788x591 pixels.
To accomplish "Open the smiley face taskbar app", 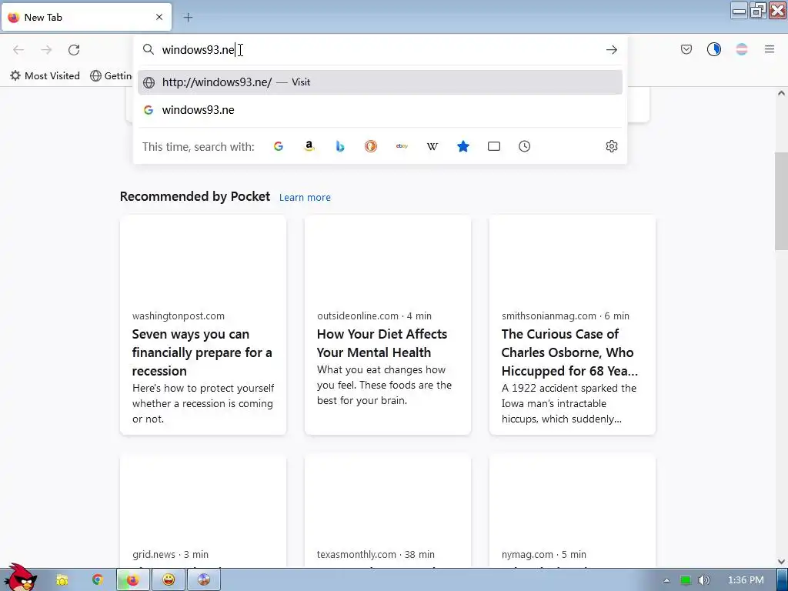I will tap(169, 580).
